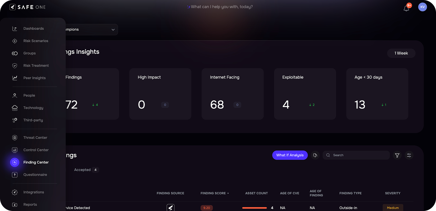The height and width of the screenshot is (211, 436).
Task: Click the Risk Scenarios target icon
Action: (x=15, y=41)
